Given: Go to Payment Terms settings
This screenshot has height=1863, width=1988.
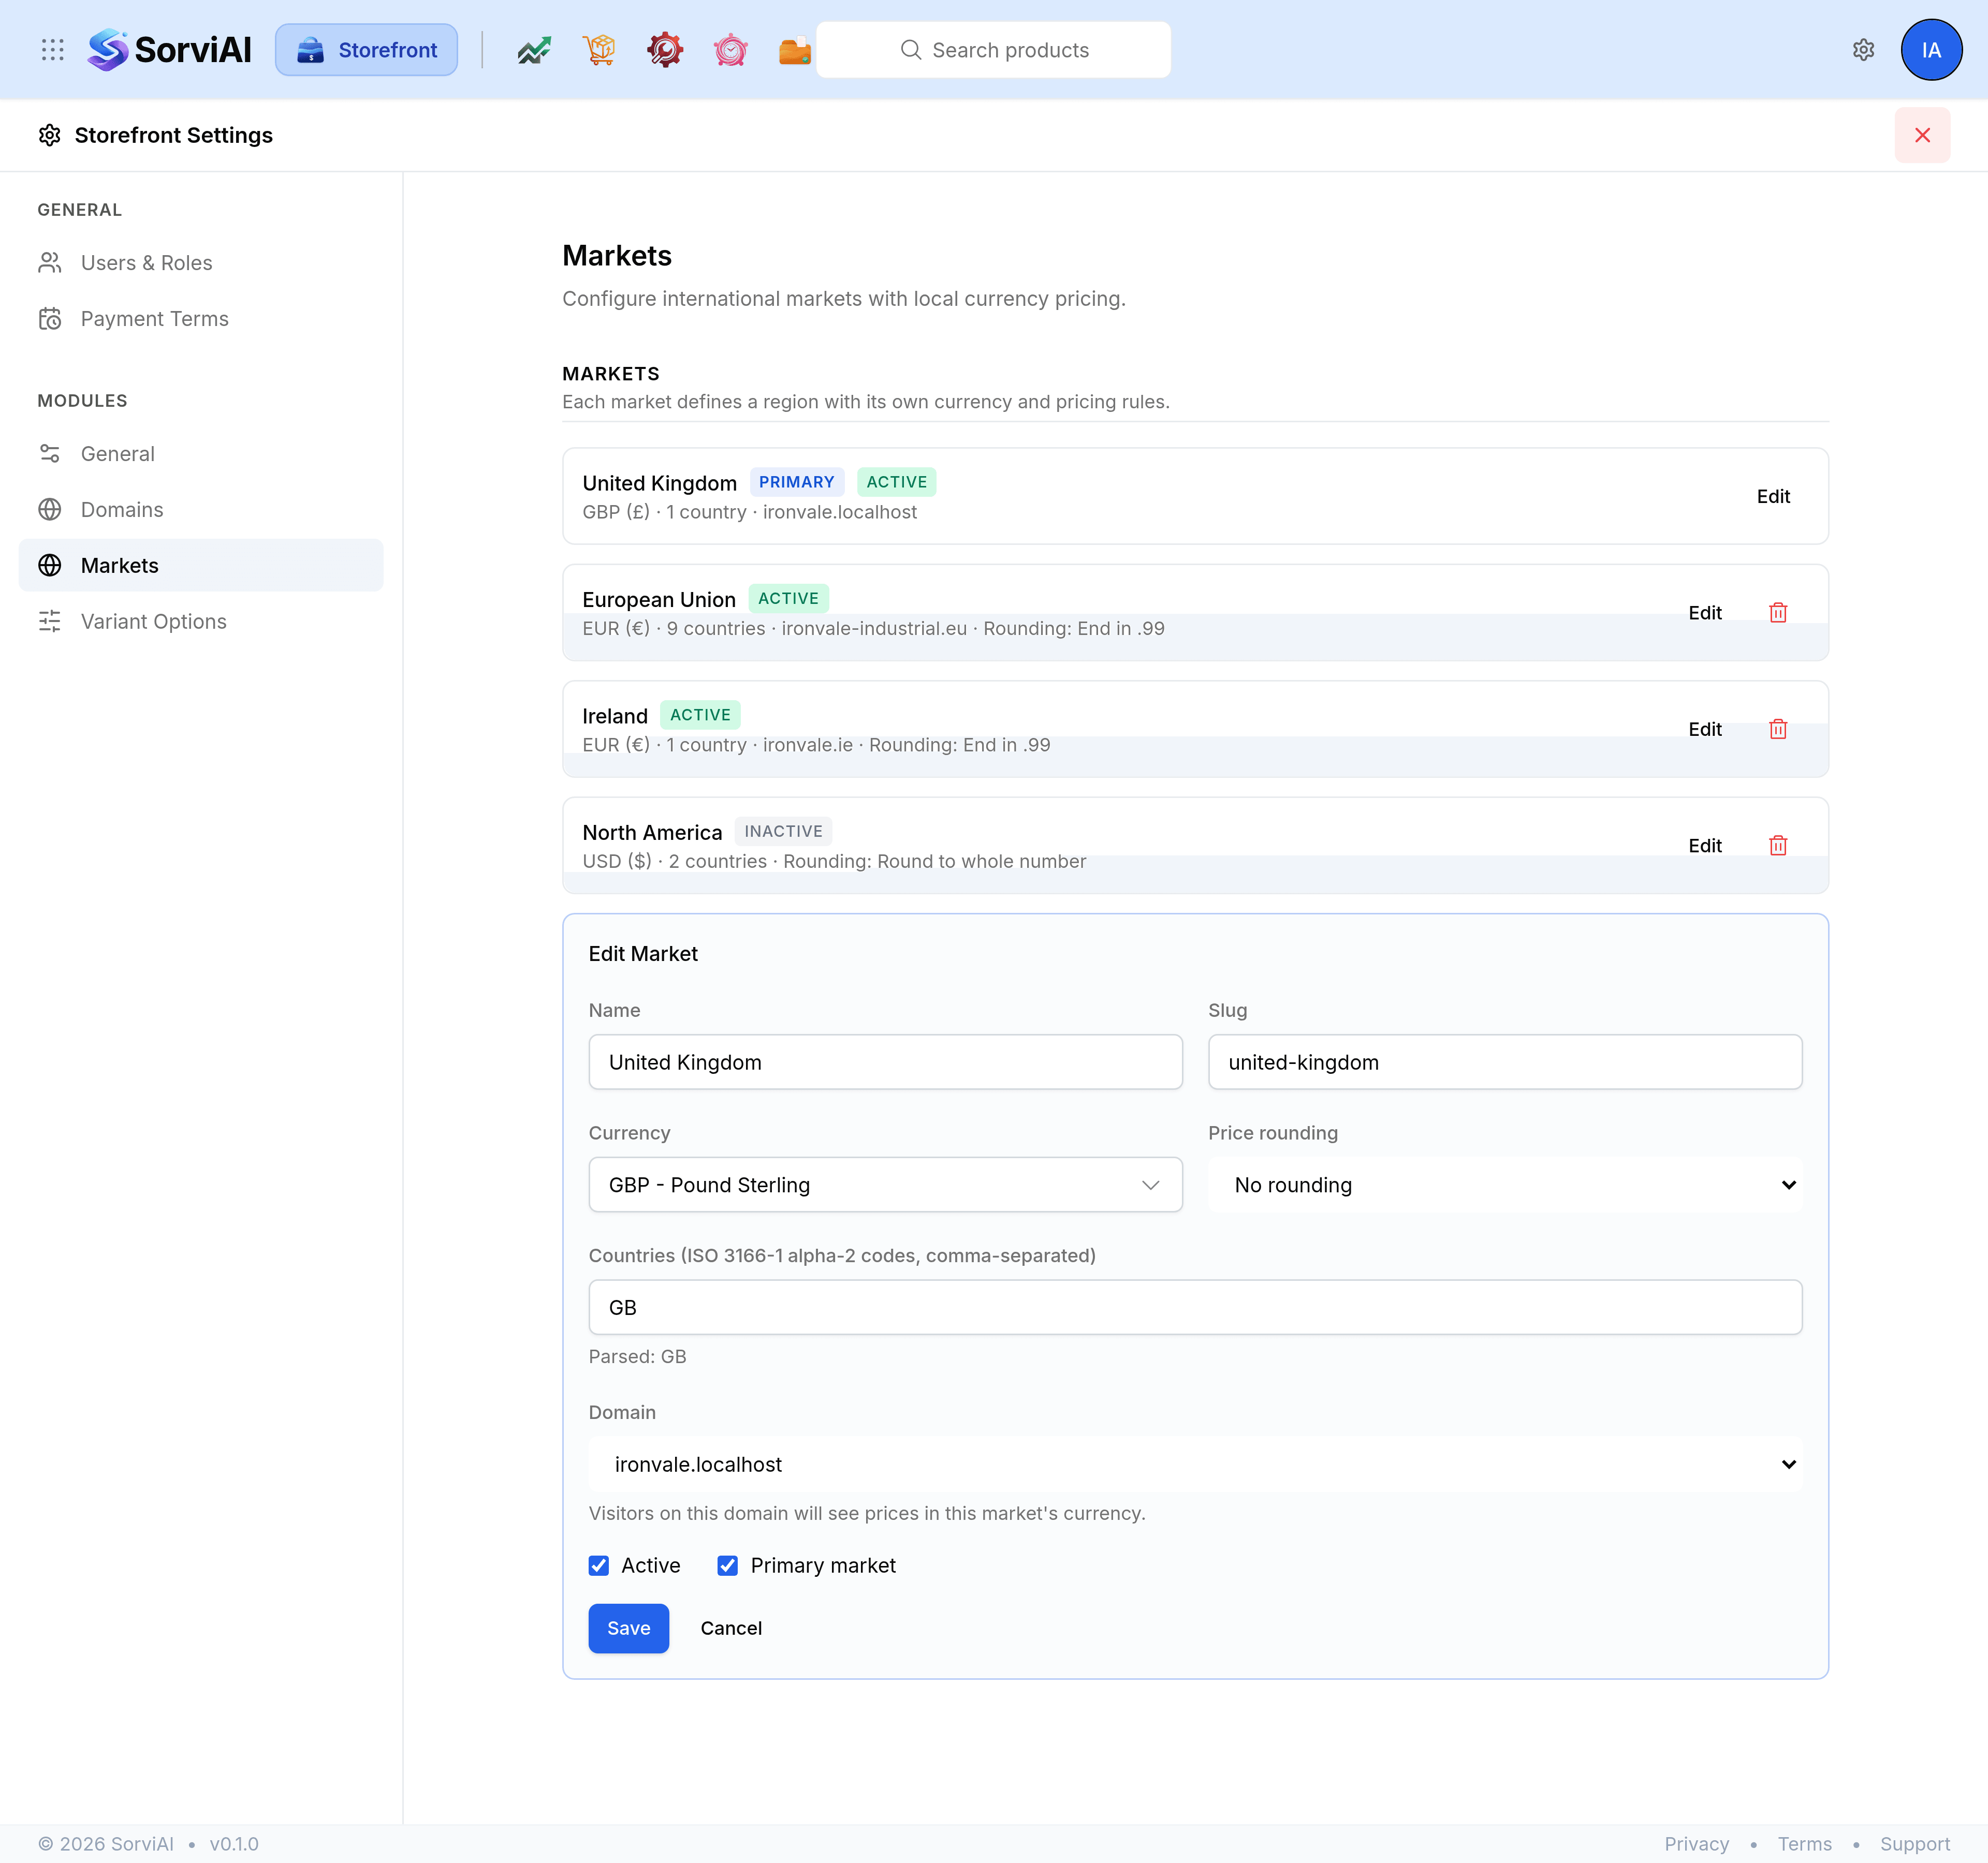Looking at the screenshot, I should tap(201, 319).
